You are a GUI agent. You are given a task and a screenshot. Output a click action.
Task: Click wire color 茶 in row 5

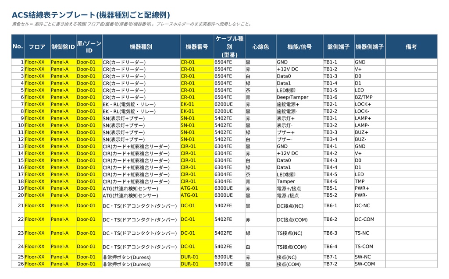[x=260, y=90]
